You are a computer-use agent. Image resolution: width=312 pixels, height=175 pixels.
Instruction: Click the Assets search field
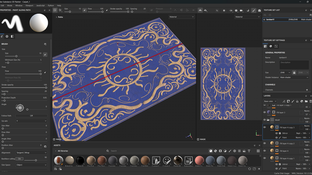[x=156, y=151]
